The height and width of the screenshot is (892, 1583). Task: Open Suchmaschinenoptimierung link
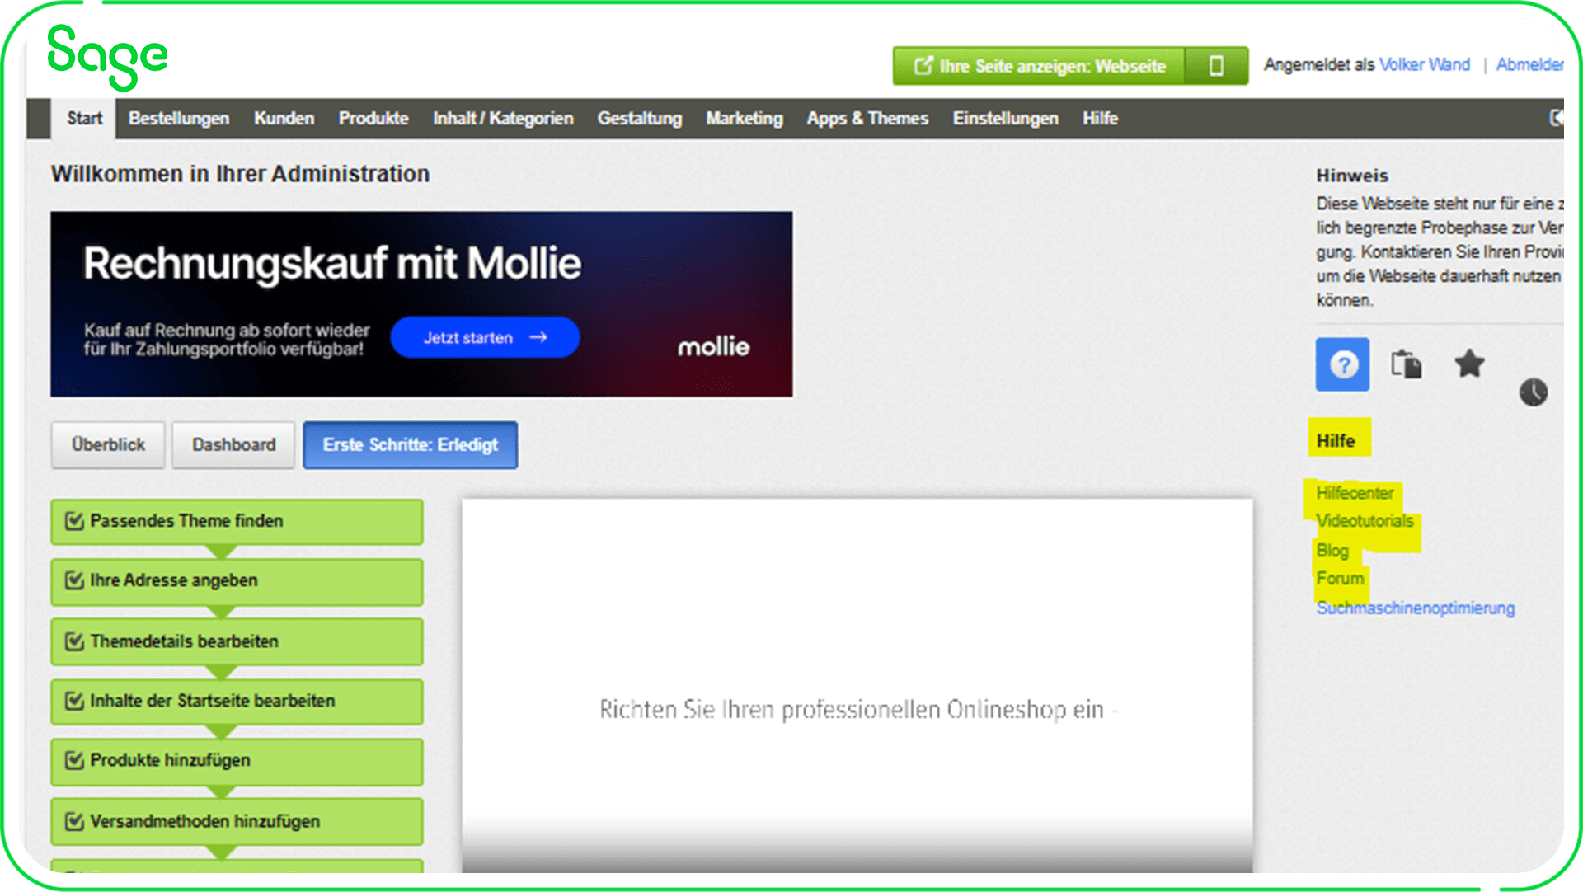[x=1415, y=608]
